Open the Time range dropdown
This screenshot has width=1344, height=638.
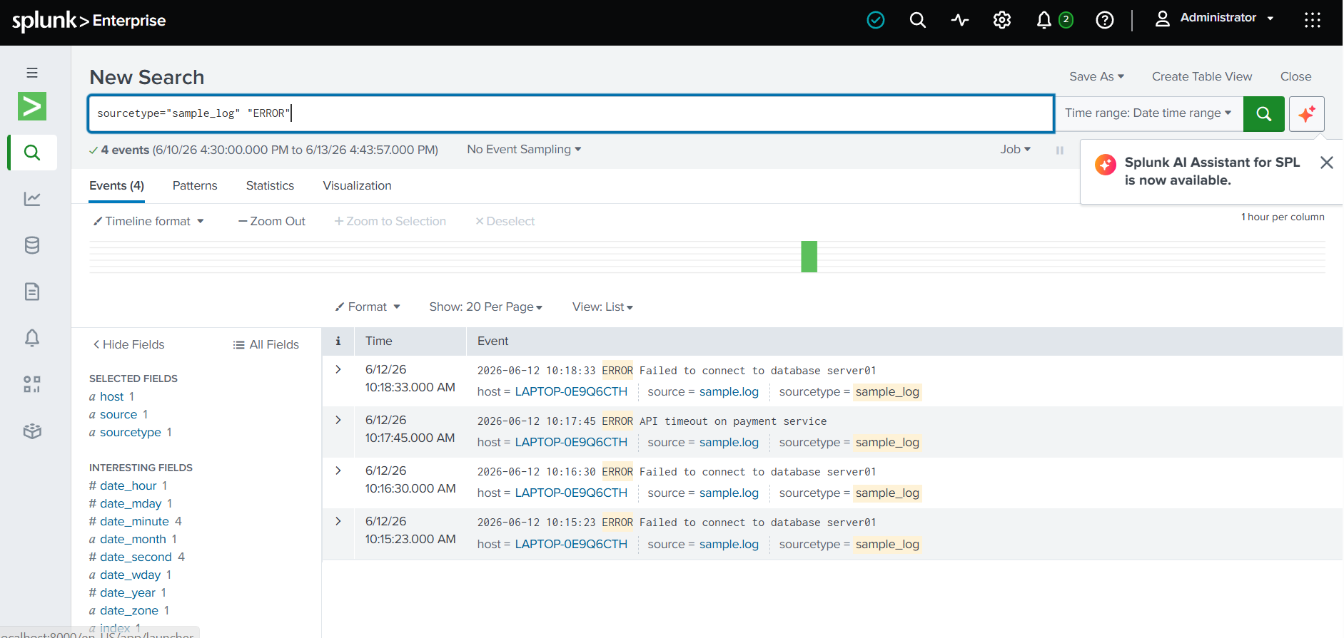[1148, 113]
